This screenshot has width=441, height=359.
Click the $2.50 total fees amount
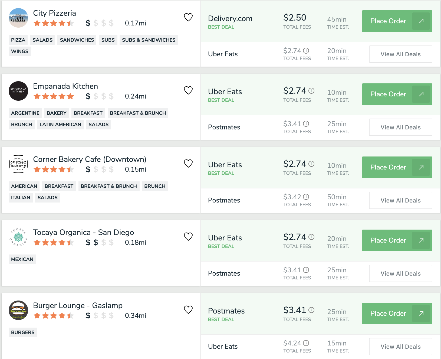click(295, 18)
